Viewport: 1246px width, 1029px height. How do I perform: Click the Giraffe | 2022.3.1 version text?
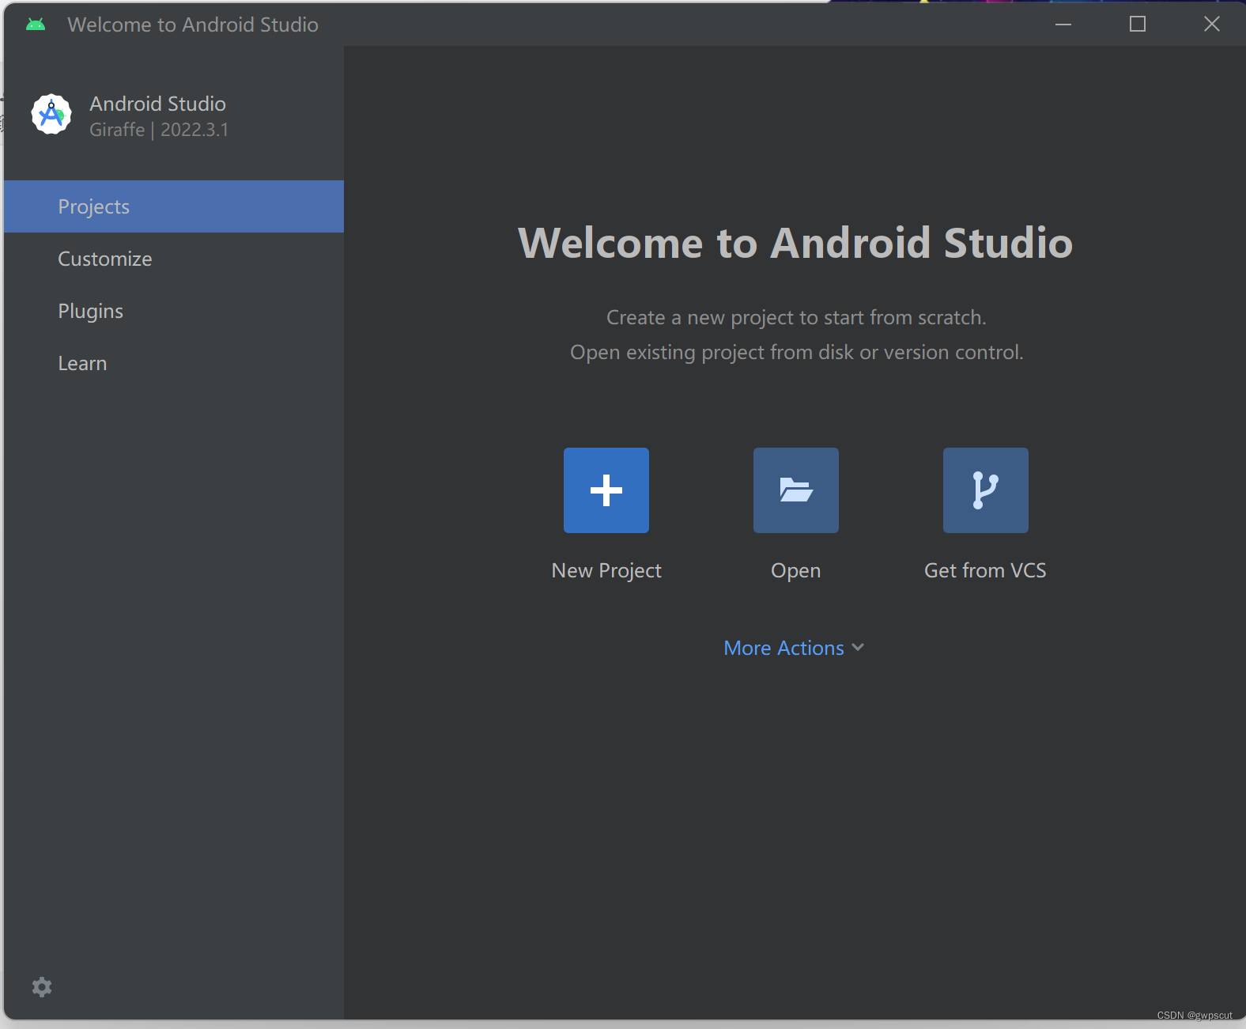tap(159, 130)
